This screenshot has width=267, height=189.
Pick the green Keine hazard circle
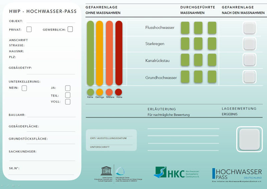click(90, 92)
